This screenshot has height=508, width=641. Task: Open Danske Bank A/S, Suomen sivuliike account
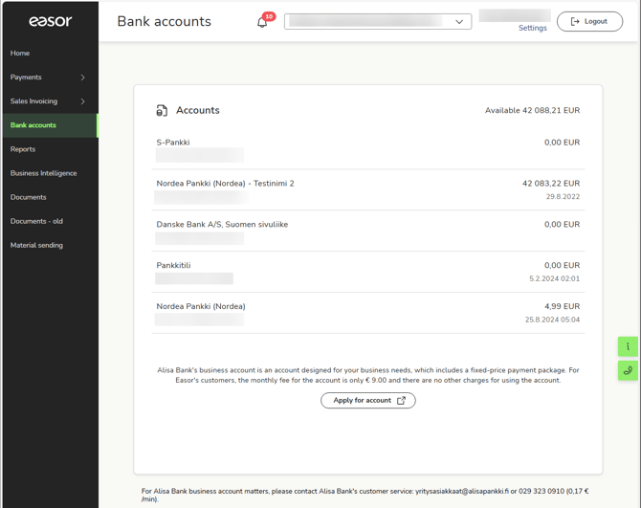[368, 231]
